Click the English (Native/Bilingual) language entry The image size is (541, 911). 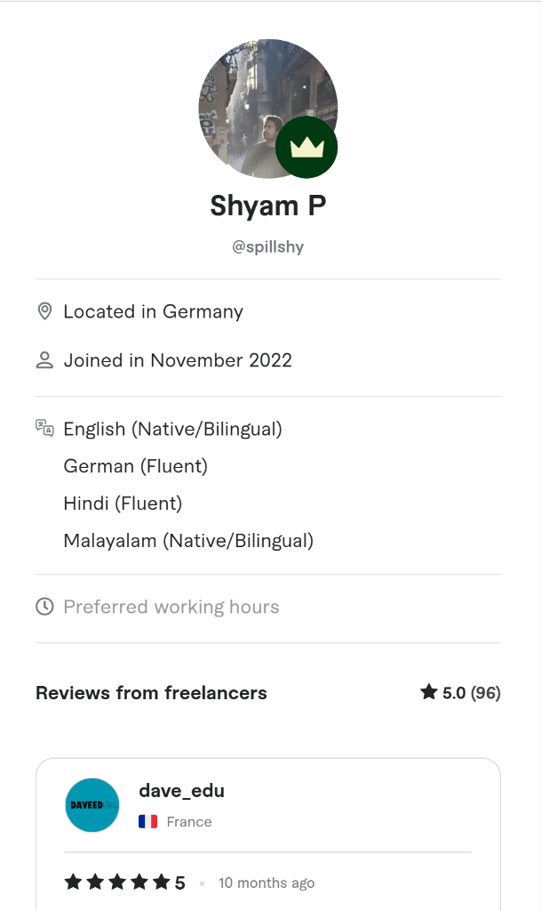172,428
